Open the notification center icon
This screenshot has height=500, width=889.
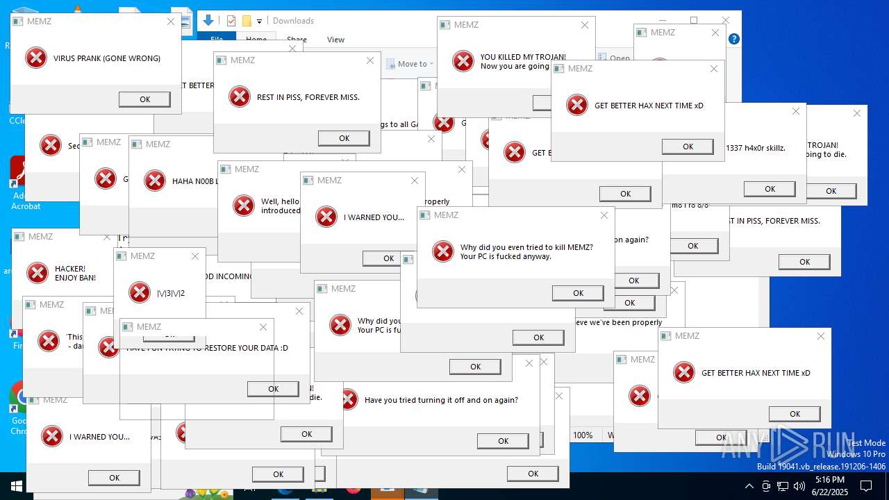[x=866, y=485]
